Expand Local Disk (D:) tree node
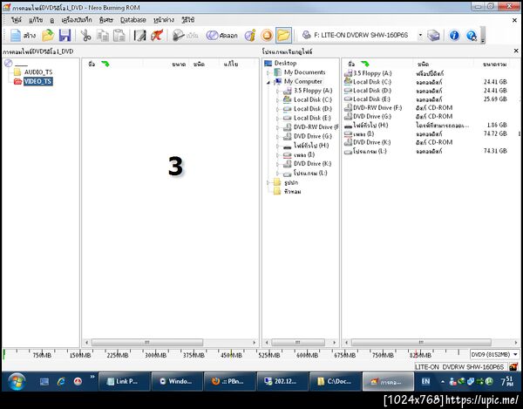Screen dimensions: 523x409 278,109
